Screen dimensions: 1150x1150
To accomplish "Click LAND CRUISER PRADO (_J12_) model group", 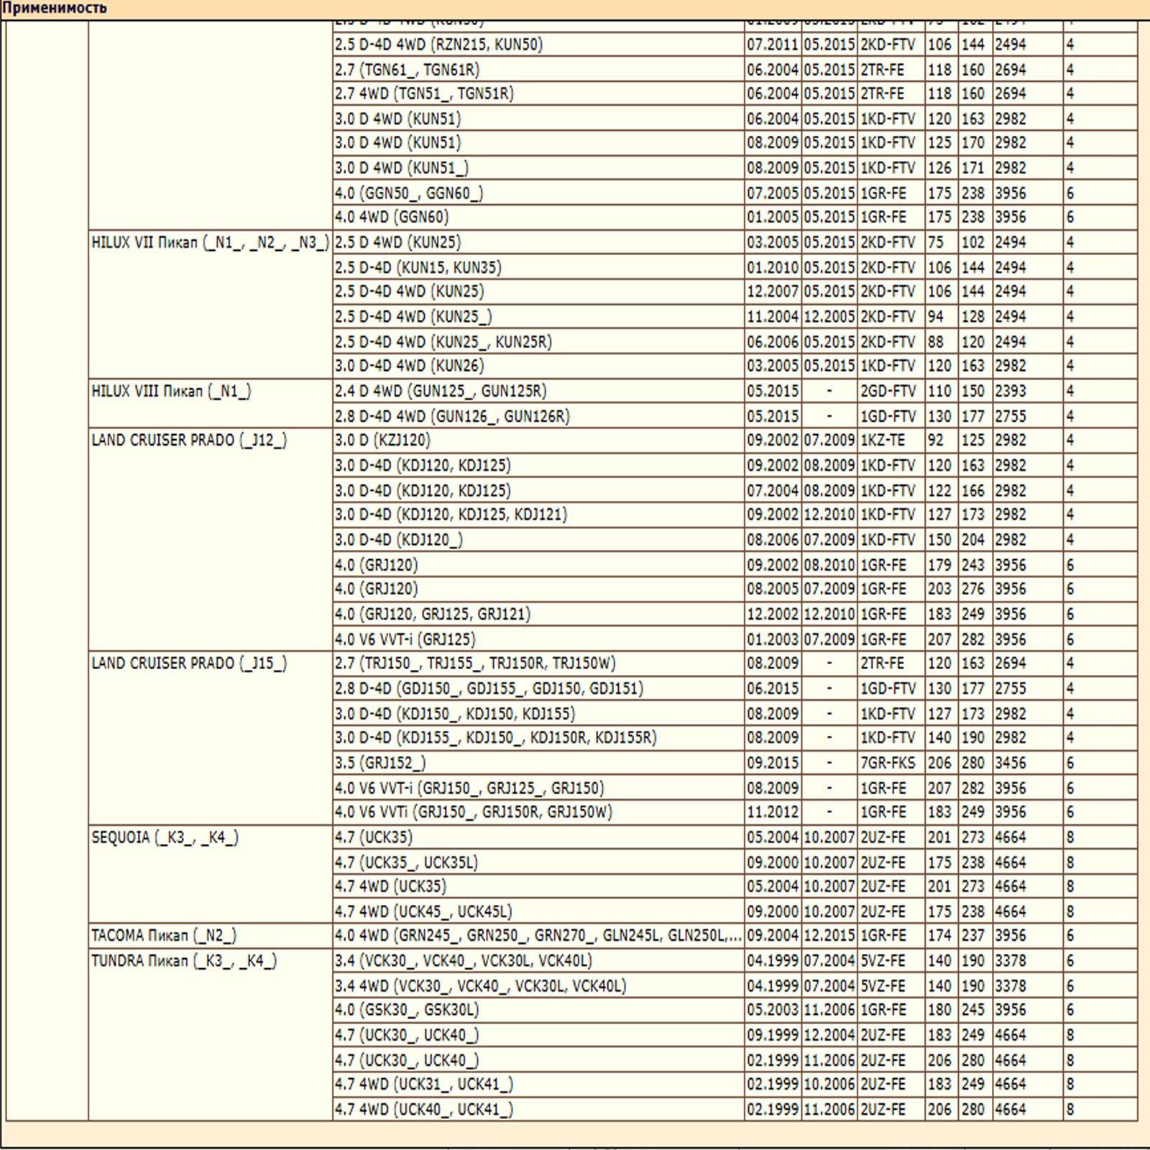I will [x=189, y=441].
